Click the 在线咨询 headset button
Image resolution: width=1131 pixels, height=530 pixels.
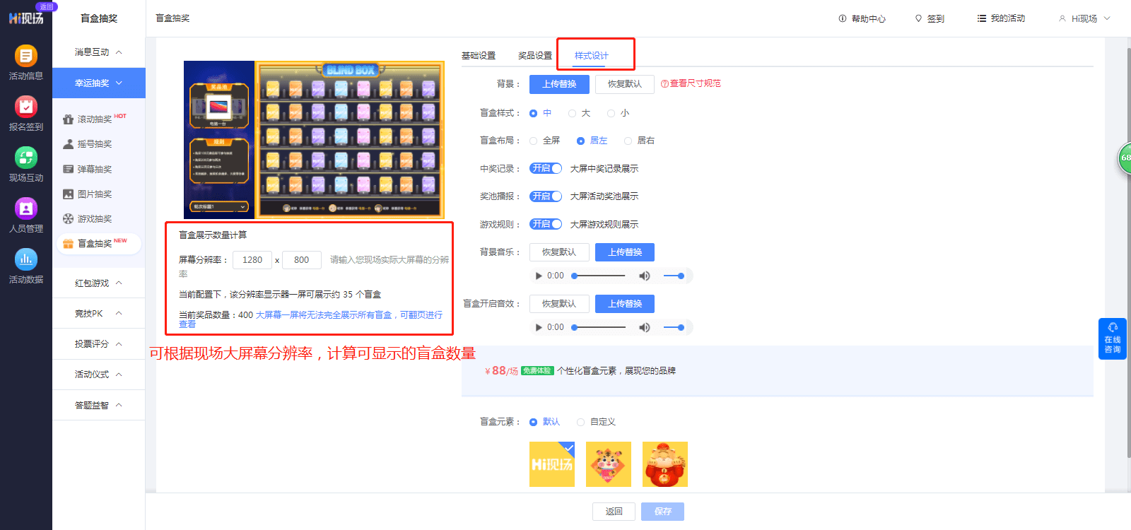[x=1113, y=338]
